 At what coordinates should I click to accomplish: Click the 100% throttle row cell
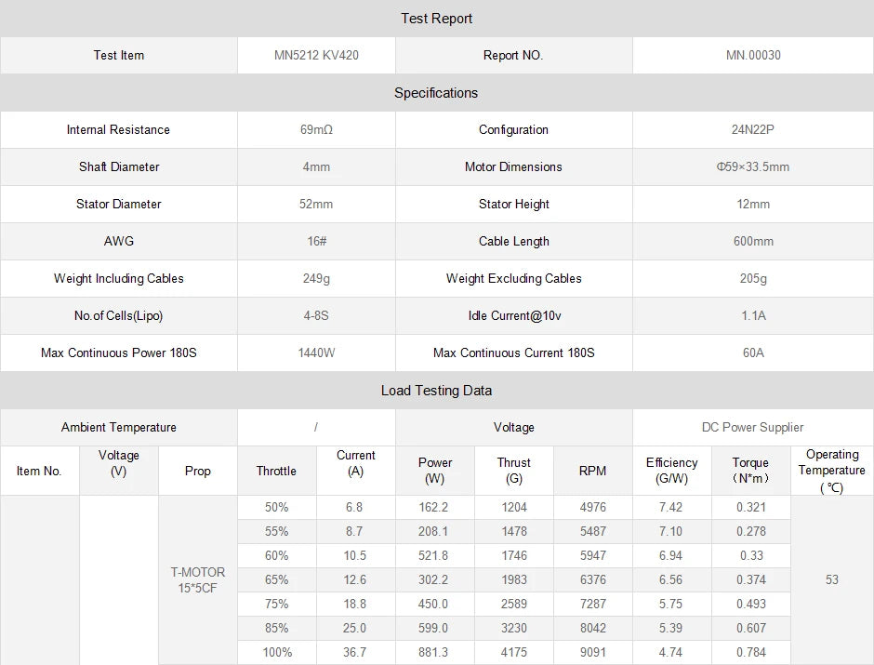pos(277,652)
